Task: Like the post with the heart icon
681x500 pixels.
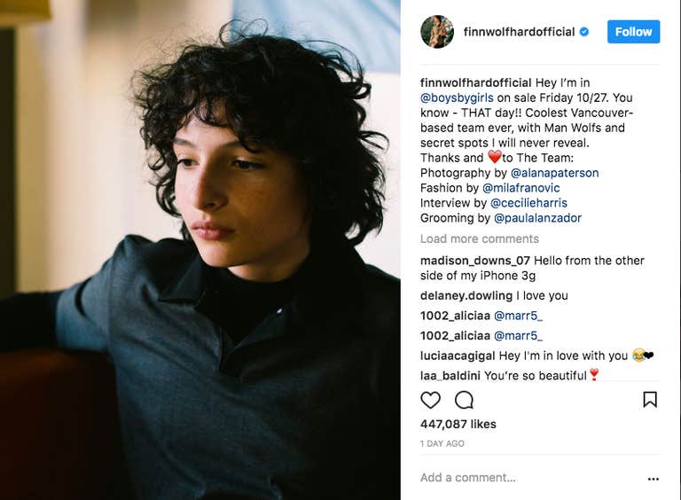Action: pyautogui.click(x=430, y=400)
